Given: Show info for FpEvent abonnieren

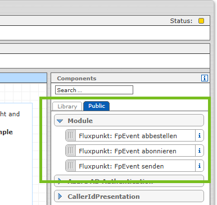Looking at the screenshot, I should click(x=200, y=151).
